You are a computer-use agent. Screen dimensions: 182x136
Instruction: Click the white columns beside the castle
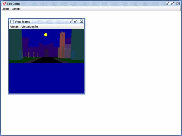[30, 55]
